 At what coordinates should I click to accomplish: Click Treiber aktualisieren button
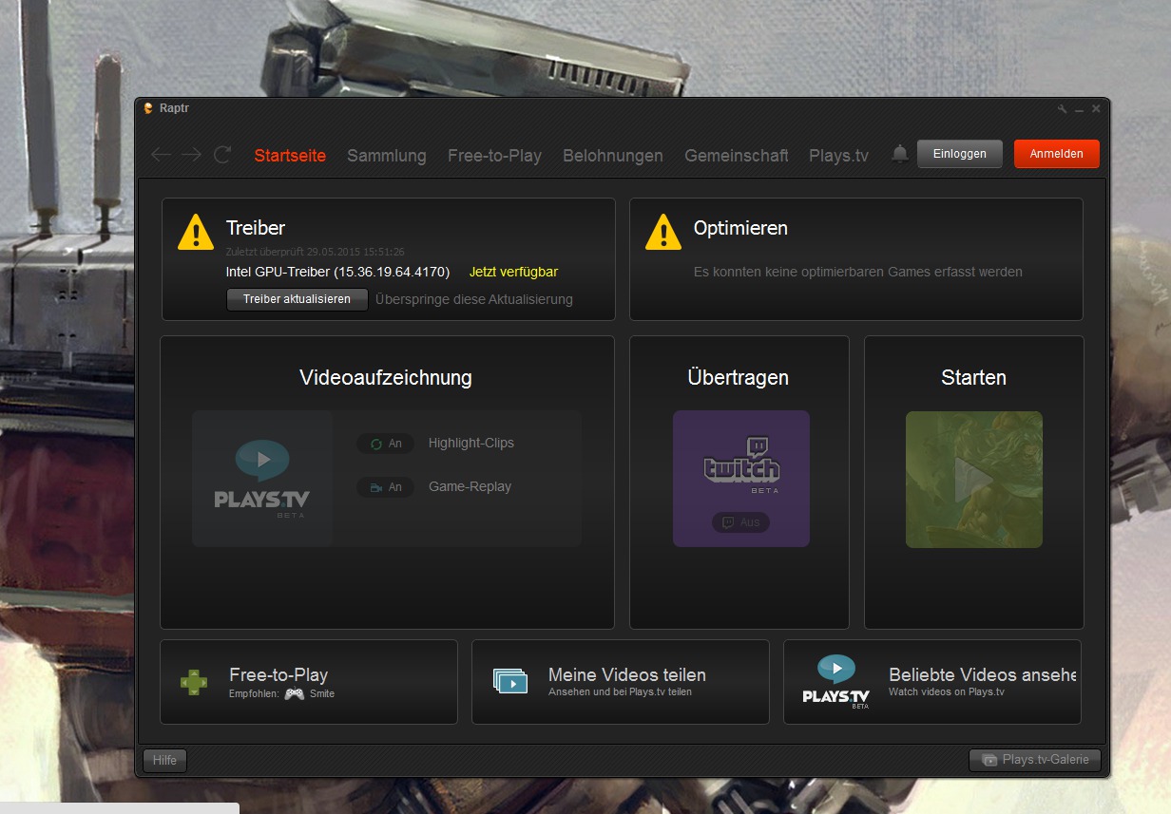point(297,299)
